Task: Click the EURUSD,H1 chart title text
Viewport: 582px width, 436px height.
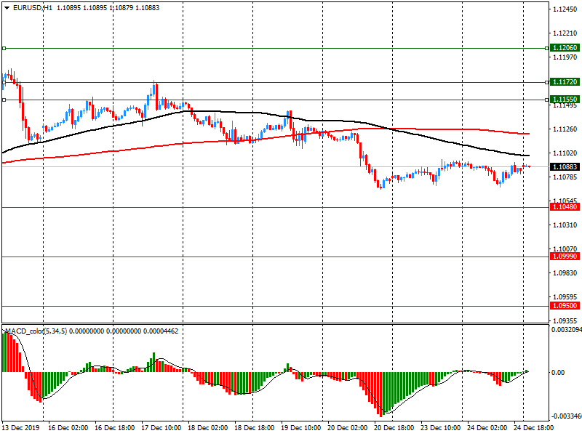Action: 33,7
